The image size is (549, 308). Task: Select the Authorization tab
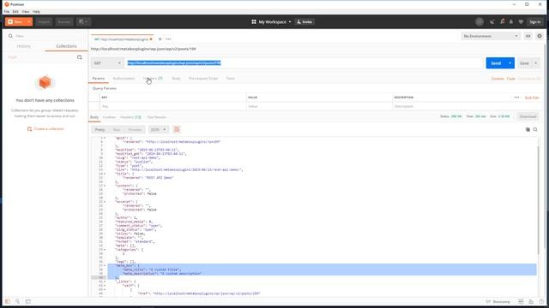coord(124,79)
